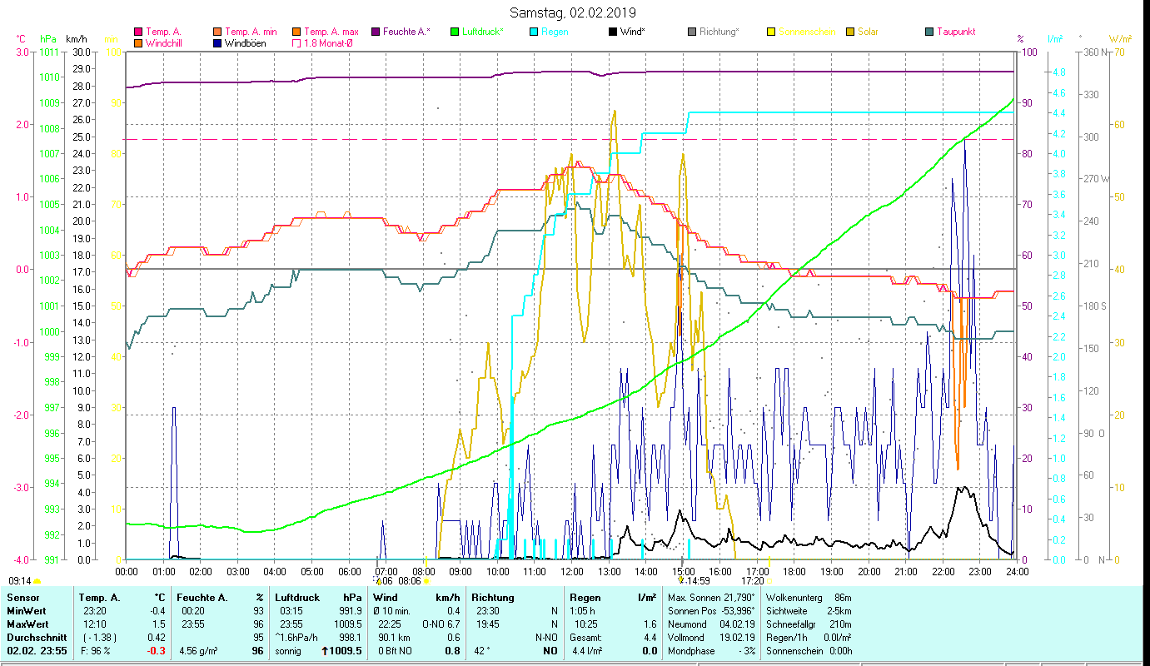Click the km/h axis unit label at top
This screenshot has height=666, width=1150.
pos(76,39)
